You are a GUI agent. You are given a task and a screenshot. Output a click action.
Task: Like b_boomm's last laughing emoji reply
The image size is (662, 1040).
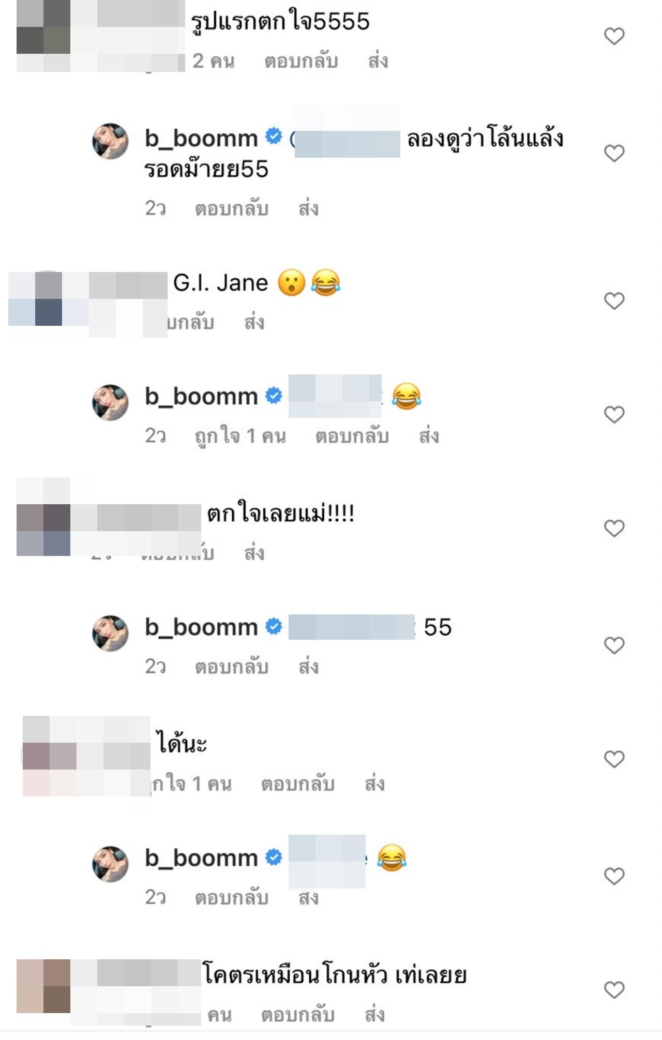tap(614, 876)
